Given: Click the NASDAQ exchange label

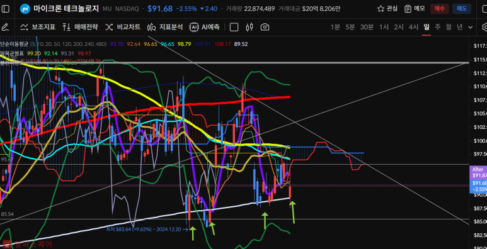Looking at the screenshot, I should click(127, 9).
